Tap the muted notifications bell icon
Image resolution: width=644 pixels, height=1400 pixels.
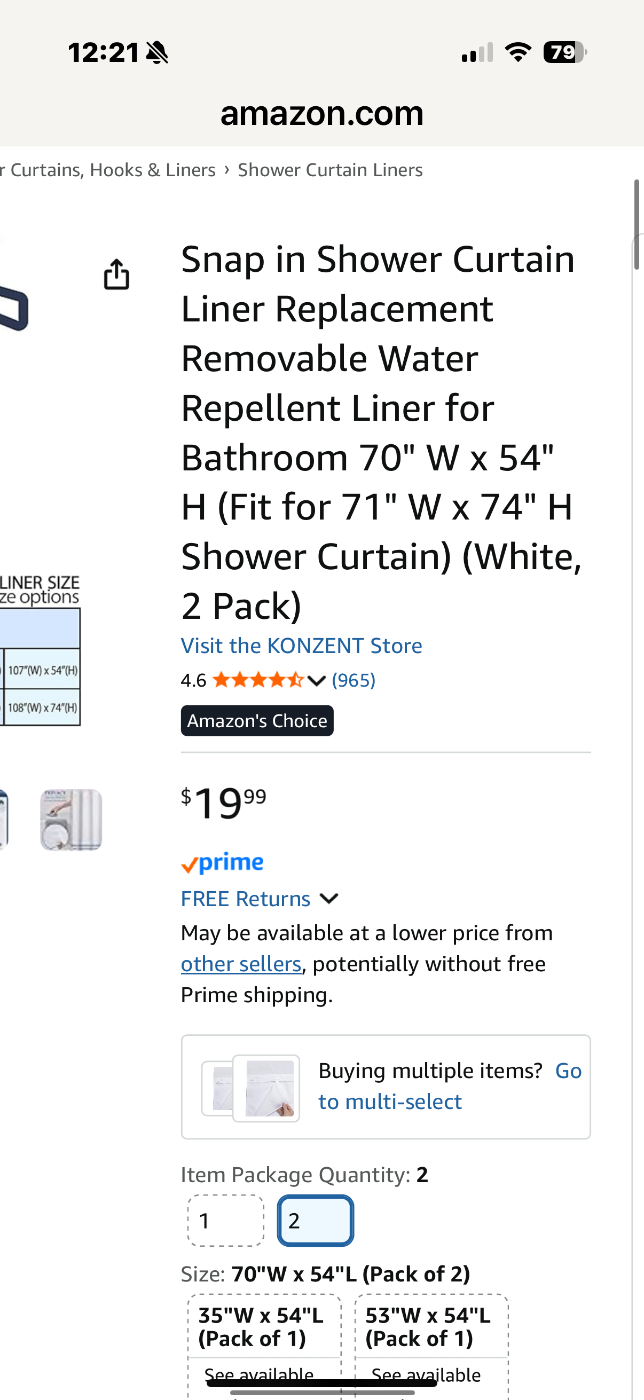pyautogui.click(x=157, y=52)
